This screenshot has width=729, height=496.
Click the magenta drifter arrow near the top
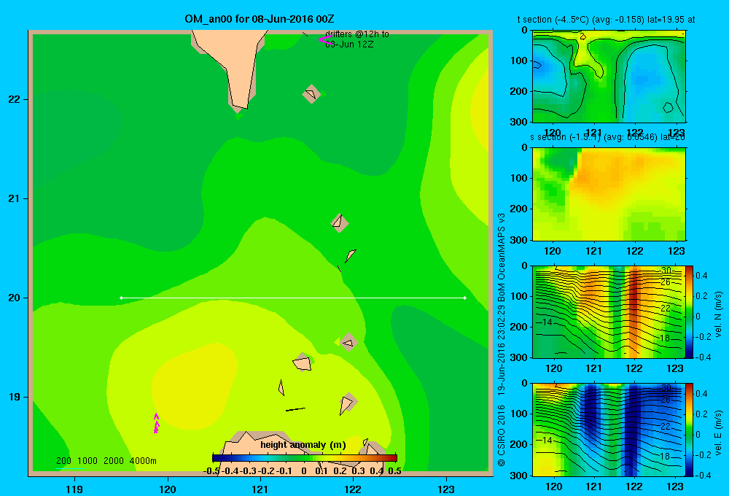[325, 40]
